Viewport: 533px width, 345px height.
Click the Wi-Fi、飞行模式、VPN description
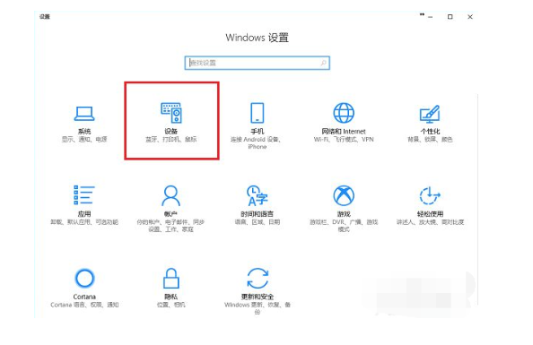coord(344,139)
